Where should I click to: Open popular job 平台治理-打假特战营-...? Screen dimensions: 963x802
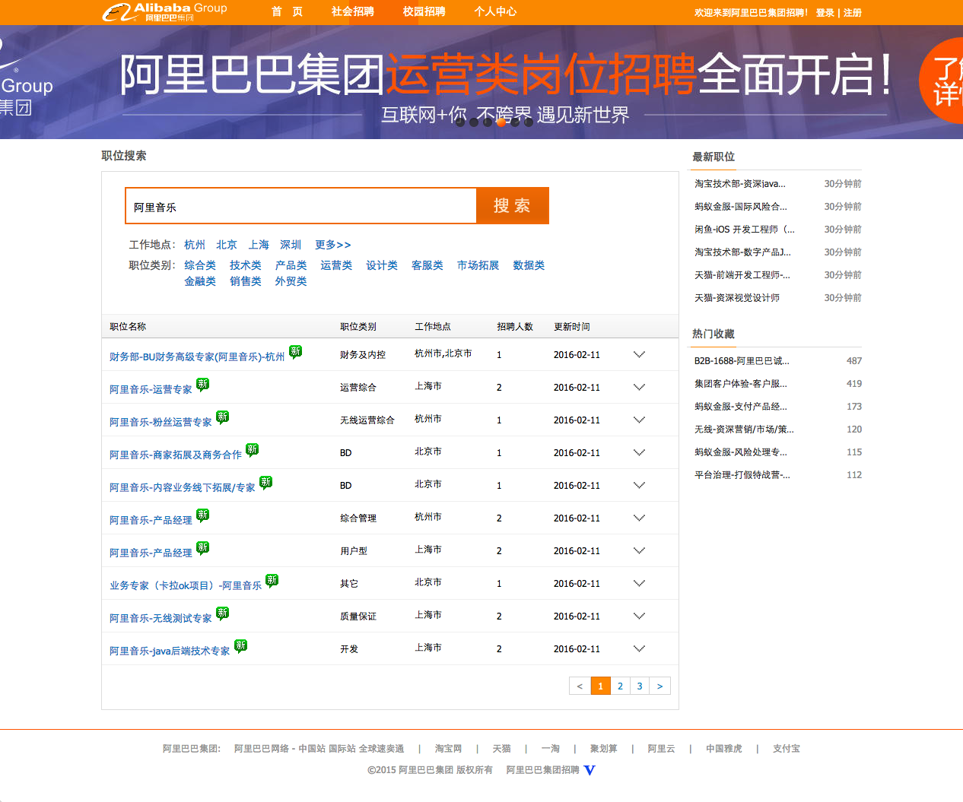(742, 475)
